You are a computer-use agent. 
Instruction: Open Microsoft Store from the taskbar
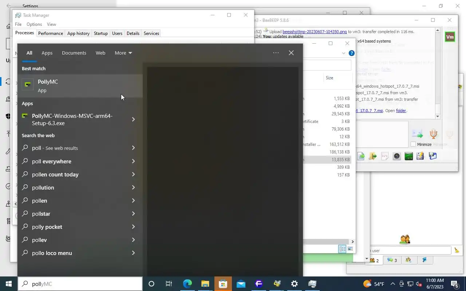223,284
